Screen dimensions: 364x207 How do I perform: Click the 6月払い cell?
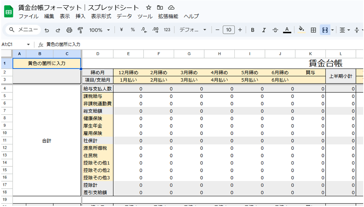coord(280,80)
